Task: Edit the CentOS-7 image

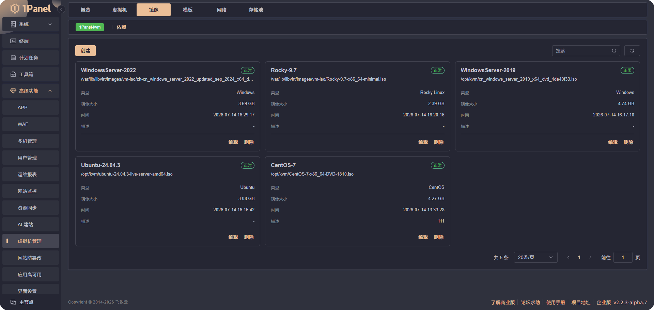Action: pos(423,237)
